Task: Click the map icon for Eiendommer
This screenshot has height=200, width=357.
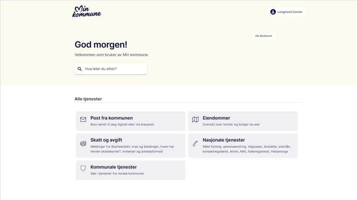Action: tap(195, 120)
